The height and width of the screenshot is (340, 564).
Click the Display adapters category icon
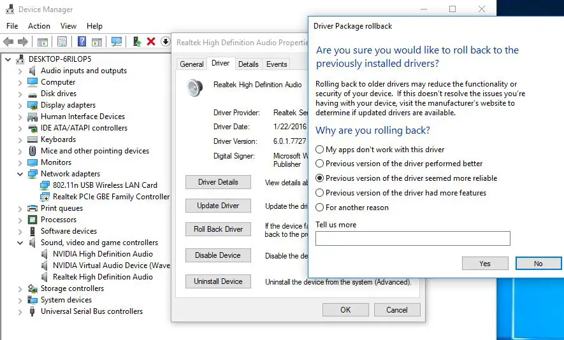[33, 105]
